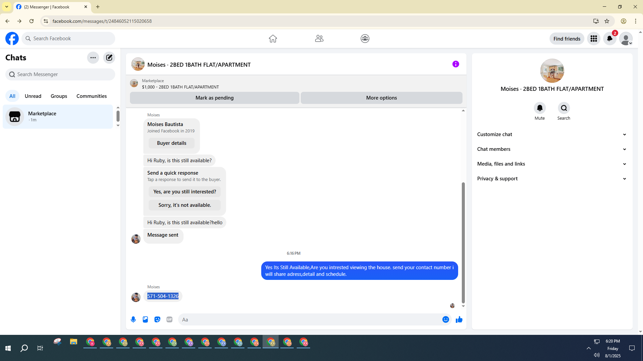Start a new message with compose icon
Viewport: 643px width, 361px height.
[109, 58]
